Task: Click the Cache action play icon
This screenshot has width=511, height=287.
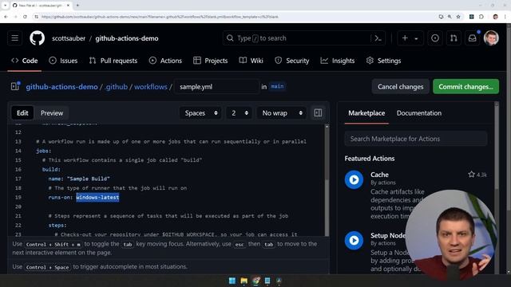Action: click(354, 179)
